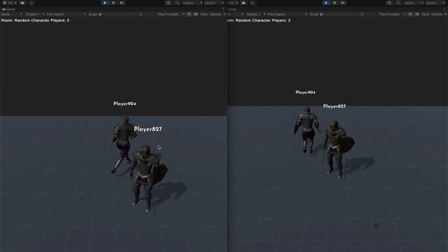Click Player904 name label in right view
This screenshot has width=448, height=252.
pos(305,92)
